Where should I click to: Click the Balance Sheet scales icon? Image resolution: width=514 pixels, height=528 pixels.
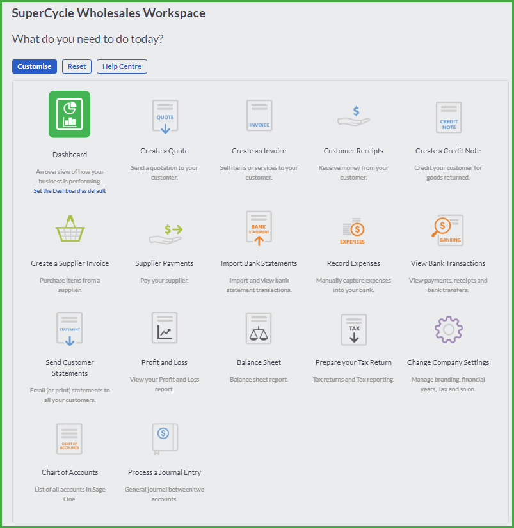click(259, 328)
